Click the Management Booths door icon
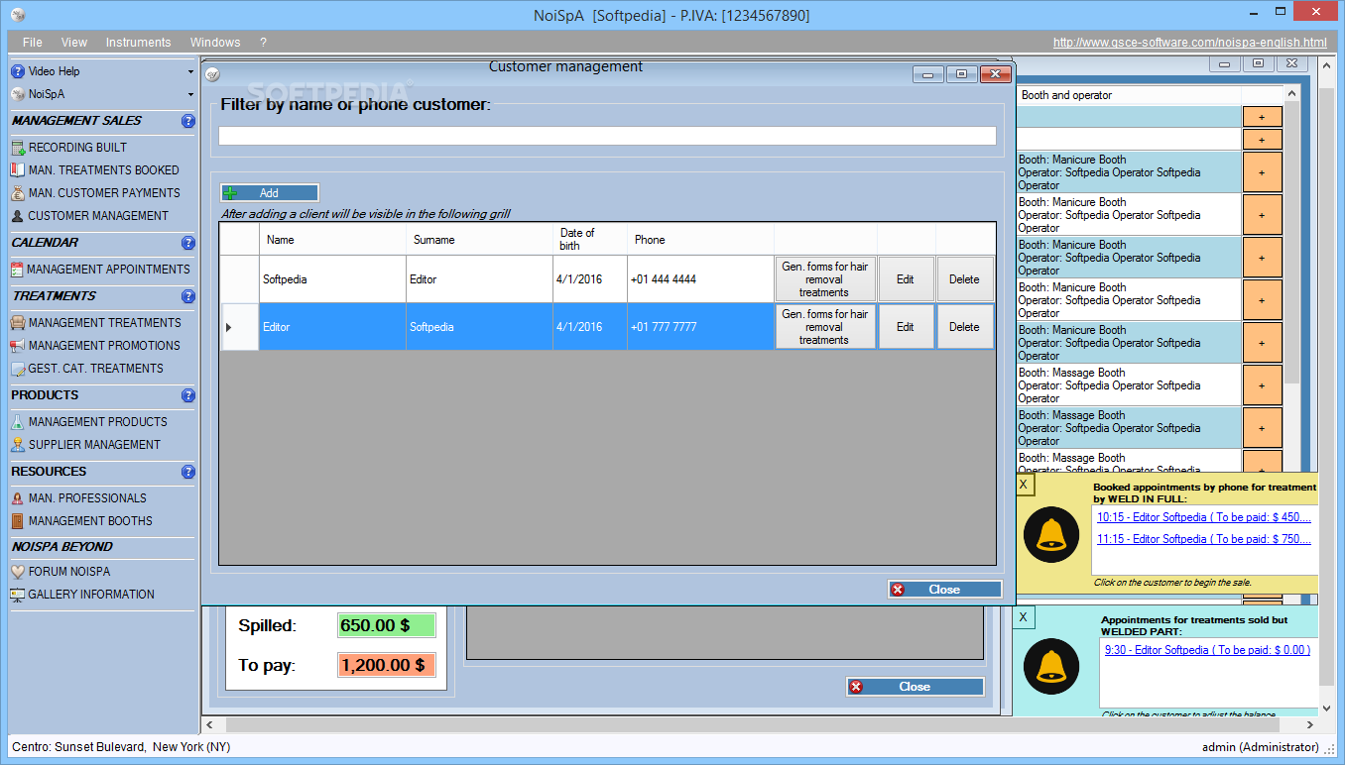 18,521
